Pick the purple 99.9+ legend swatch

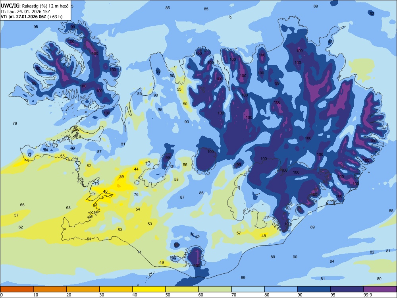tap(380, 289)
